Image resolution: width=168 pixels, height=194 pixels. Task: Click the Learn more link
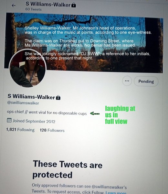coord(116,193)
